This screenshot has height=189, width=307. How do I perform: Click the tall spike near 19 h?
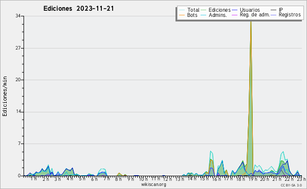(x=250, y=98)
